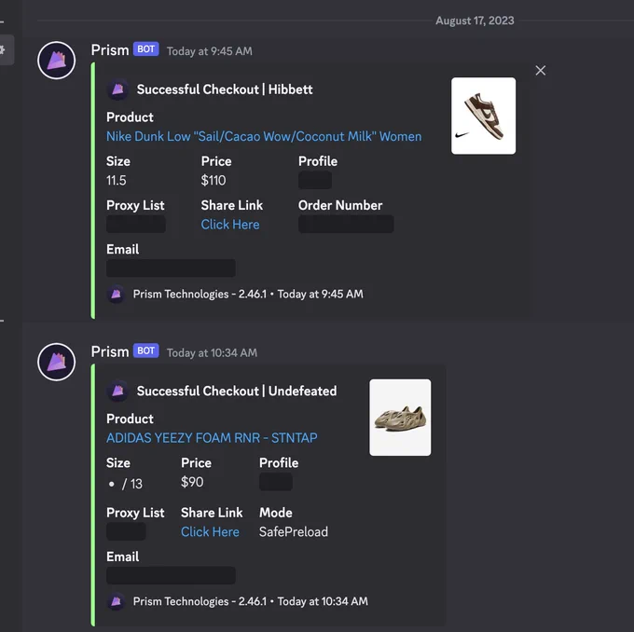Viewport: 634px width, 632px height.
Task: Open the gear icon at left edge
Action: click(3, 49)
